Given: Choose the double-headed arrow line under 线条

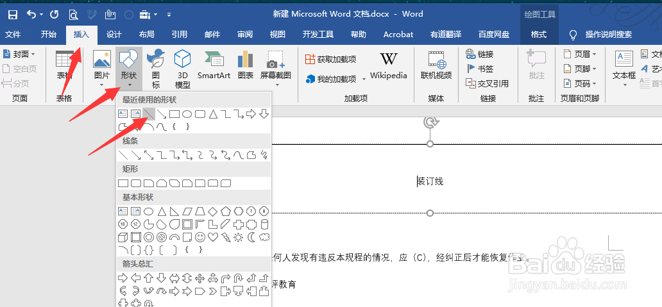Looking at the screenshot, I should pos(149,155).
